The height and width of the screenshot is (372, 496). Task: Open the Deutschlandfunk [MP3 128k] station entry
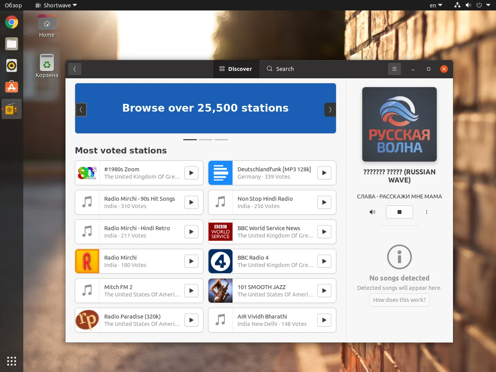click(272, 173)
